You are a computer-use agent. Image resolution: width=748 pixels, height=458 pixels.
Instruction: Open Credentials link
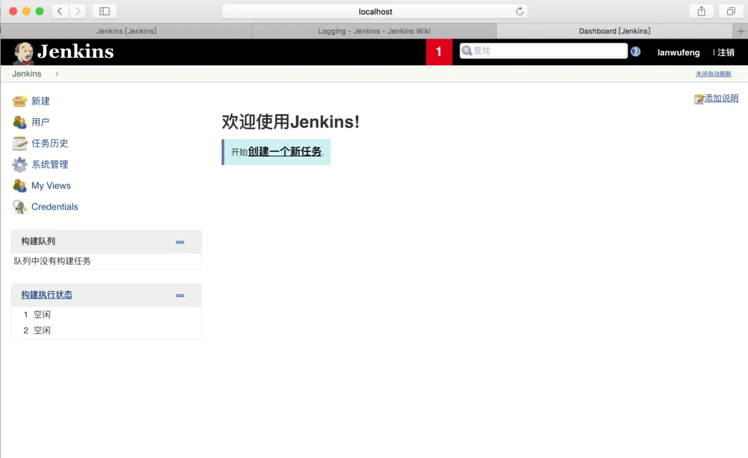55,206
